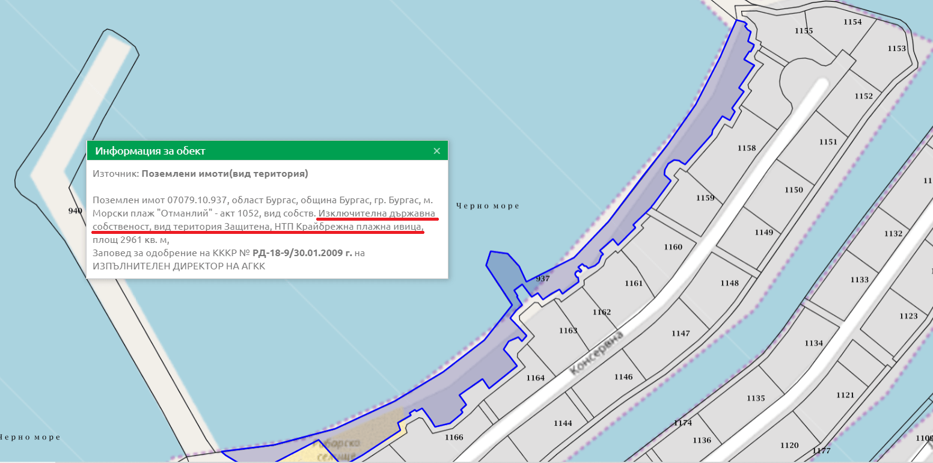Click parcel 1158 near the beach
This screenshot has height=463, width=933.
coord(746,148)
